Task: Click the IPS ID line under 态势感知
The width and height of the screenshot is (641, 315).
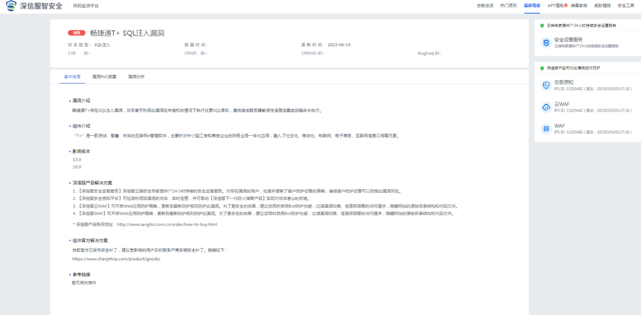Action: [x=593, y=88]
